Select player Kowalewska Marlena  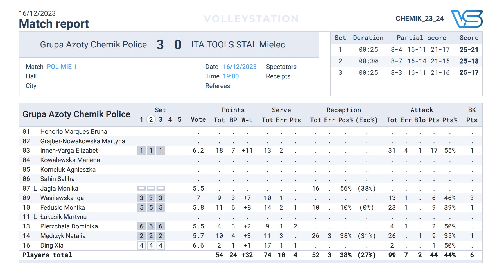(x=70, y=160)
